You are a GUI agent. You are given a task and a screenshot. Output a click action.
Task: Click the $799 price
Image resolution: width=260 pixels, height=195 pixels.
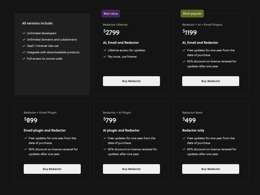click(110, 120)
